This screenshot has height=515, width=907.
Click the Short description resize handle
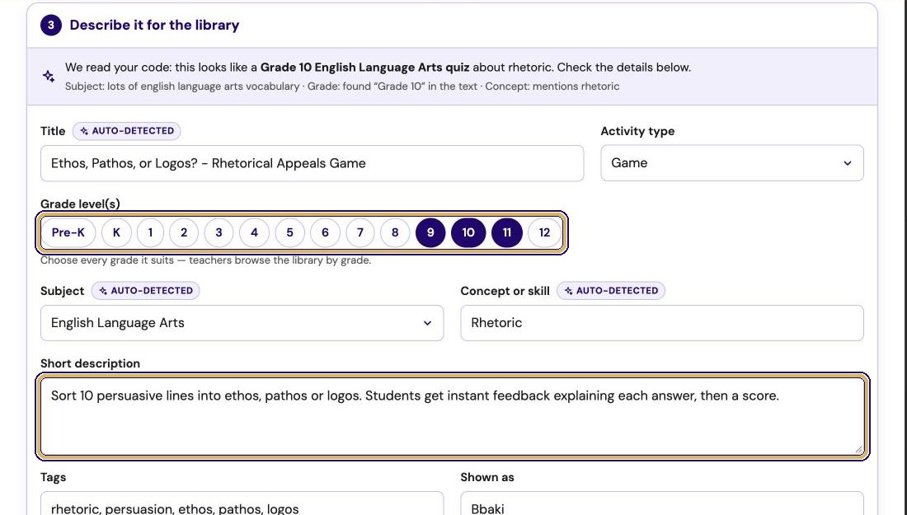[x=858, y=450]
